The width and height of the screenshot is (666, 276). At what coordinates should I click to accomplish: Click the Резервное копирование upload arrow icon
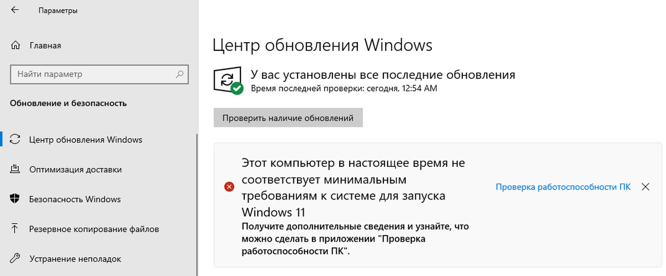coord(16,228)
